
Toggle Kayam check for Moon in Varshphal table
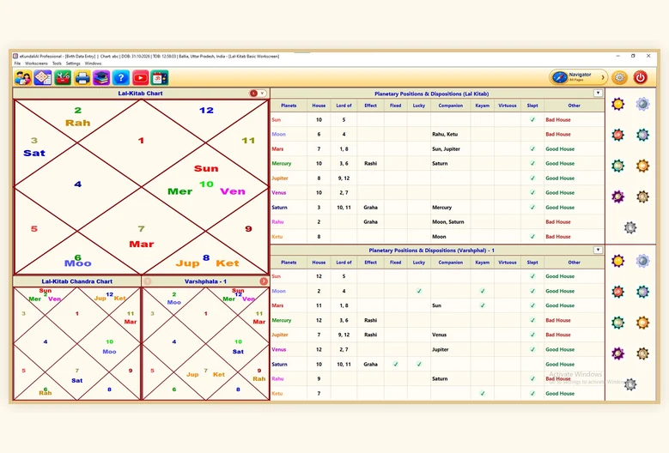(482, 291)
